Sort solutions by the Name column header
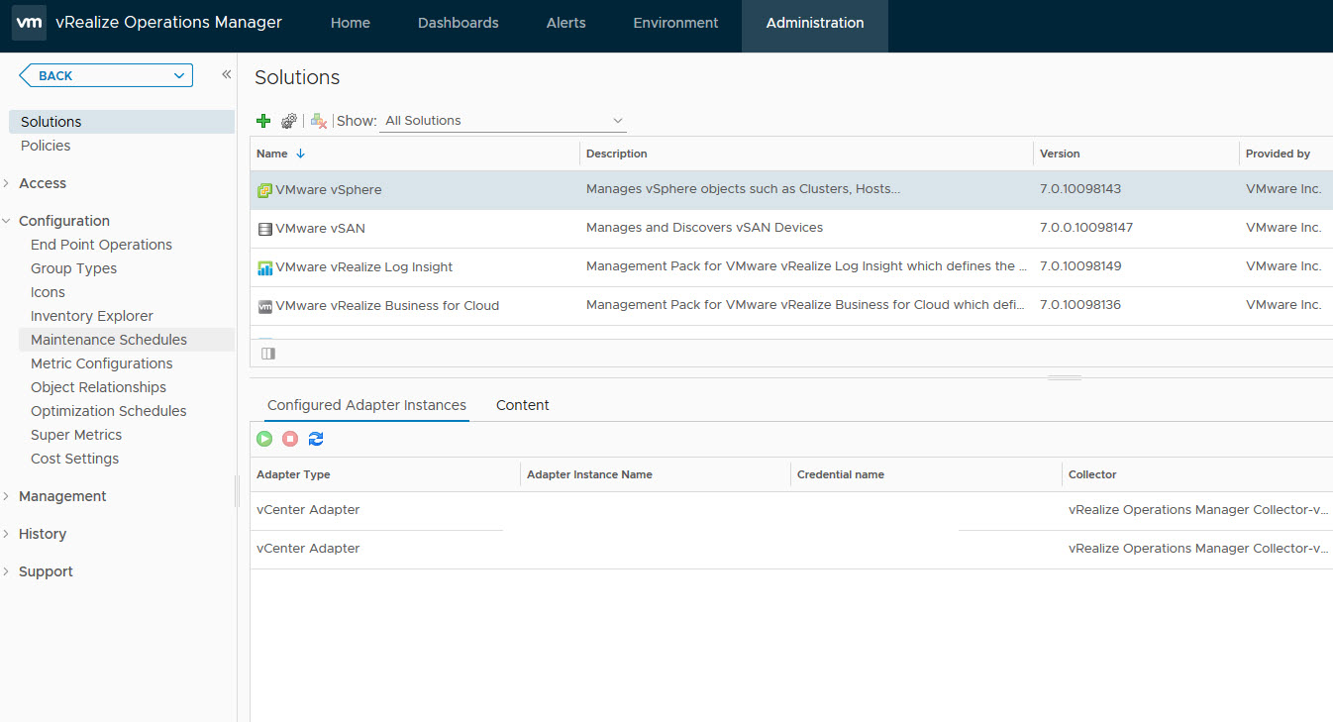The width and height of the screenshot is (1333, 722). (x=272, y=154)
